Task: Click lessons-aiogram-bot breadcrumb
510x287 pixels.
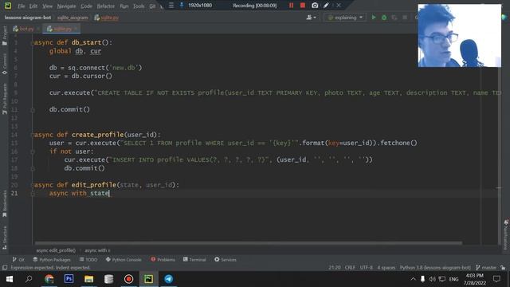Action: click(x=28, y=18)
